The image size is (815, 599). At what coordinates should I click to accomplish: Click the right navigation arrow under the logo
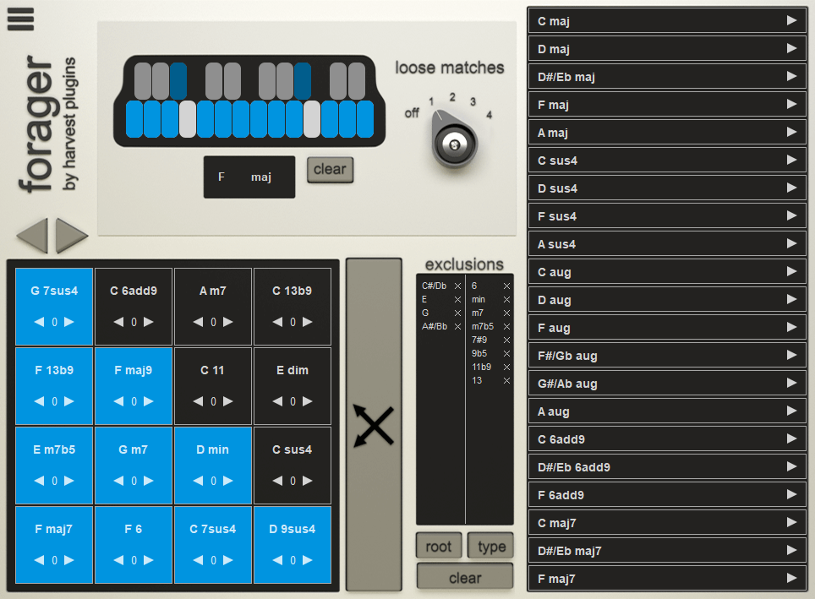[x=72, y=236]
